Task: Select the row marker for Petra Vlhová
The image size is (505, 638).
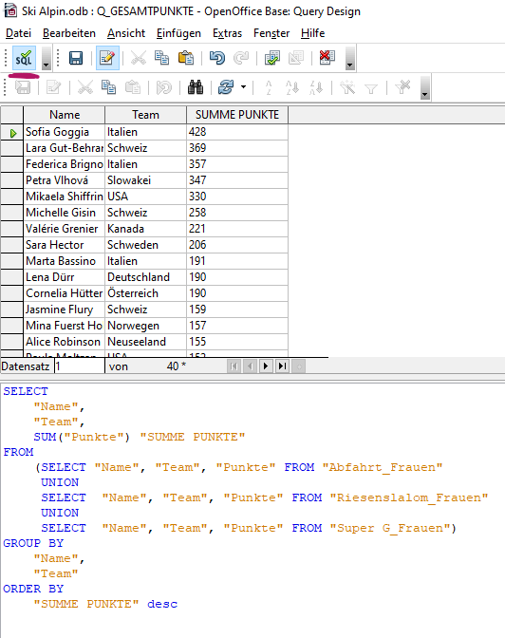Action: [x=11, y=180]
